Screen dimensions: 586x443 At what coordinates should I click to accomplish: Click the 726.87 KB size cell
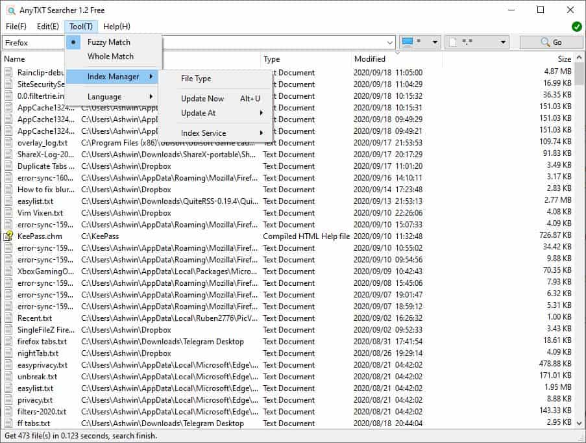pos(555,235)
